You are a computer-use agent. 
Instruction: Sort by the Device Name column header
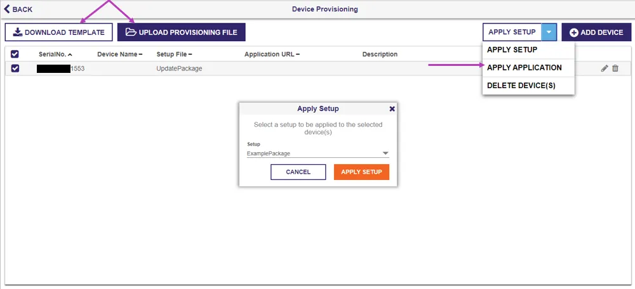[x=120, y=54]
